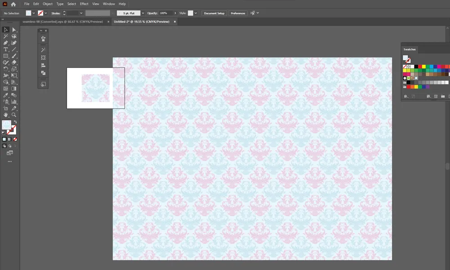Open Swatches panel tab
The image size is (450, 270).
(x=409, y=49)
